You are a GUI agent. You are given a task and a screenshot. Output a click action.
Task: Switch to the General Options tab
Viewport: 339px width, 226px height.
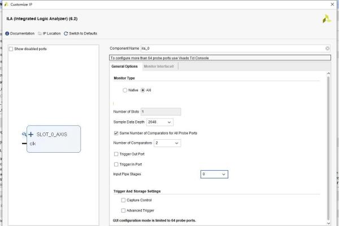124,67
